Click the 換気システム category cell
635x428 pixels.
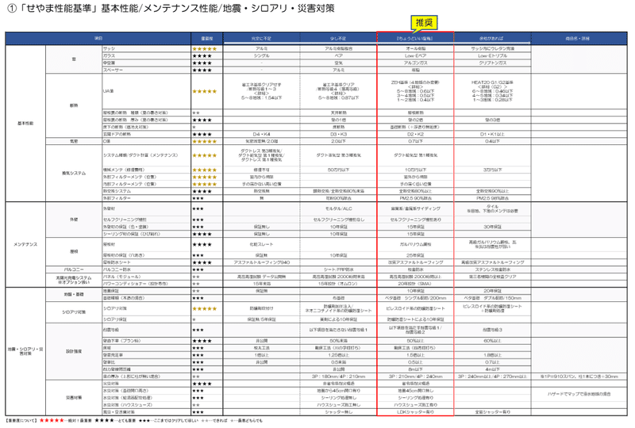pyautogui.click(x=74, y=173)
